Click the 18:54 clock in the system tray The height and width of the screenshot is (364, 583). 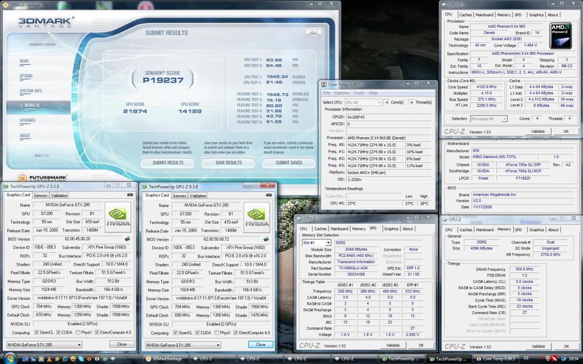pyautogui.click(x=573, y=359)
